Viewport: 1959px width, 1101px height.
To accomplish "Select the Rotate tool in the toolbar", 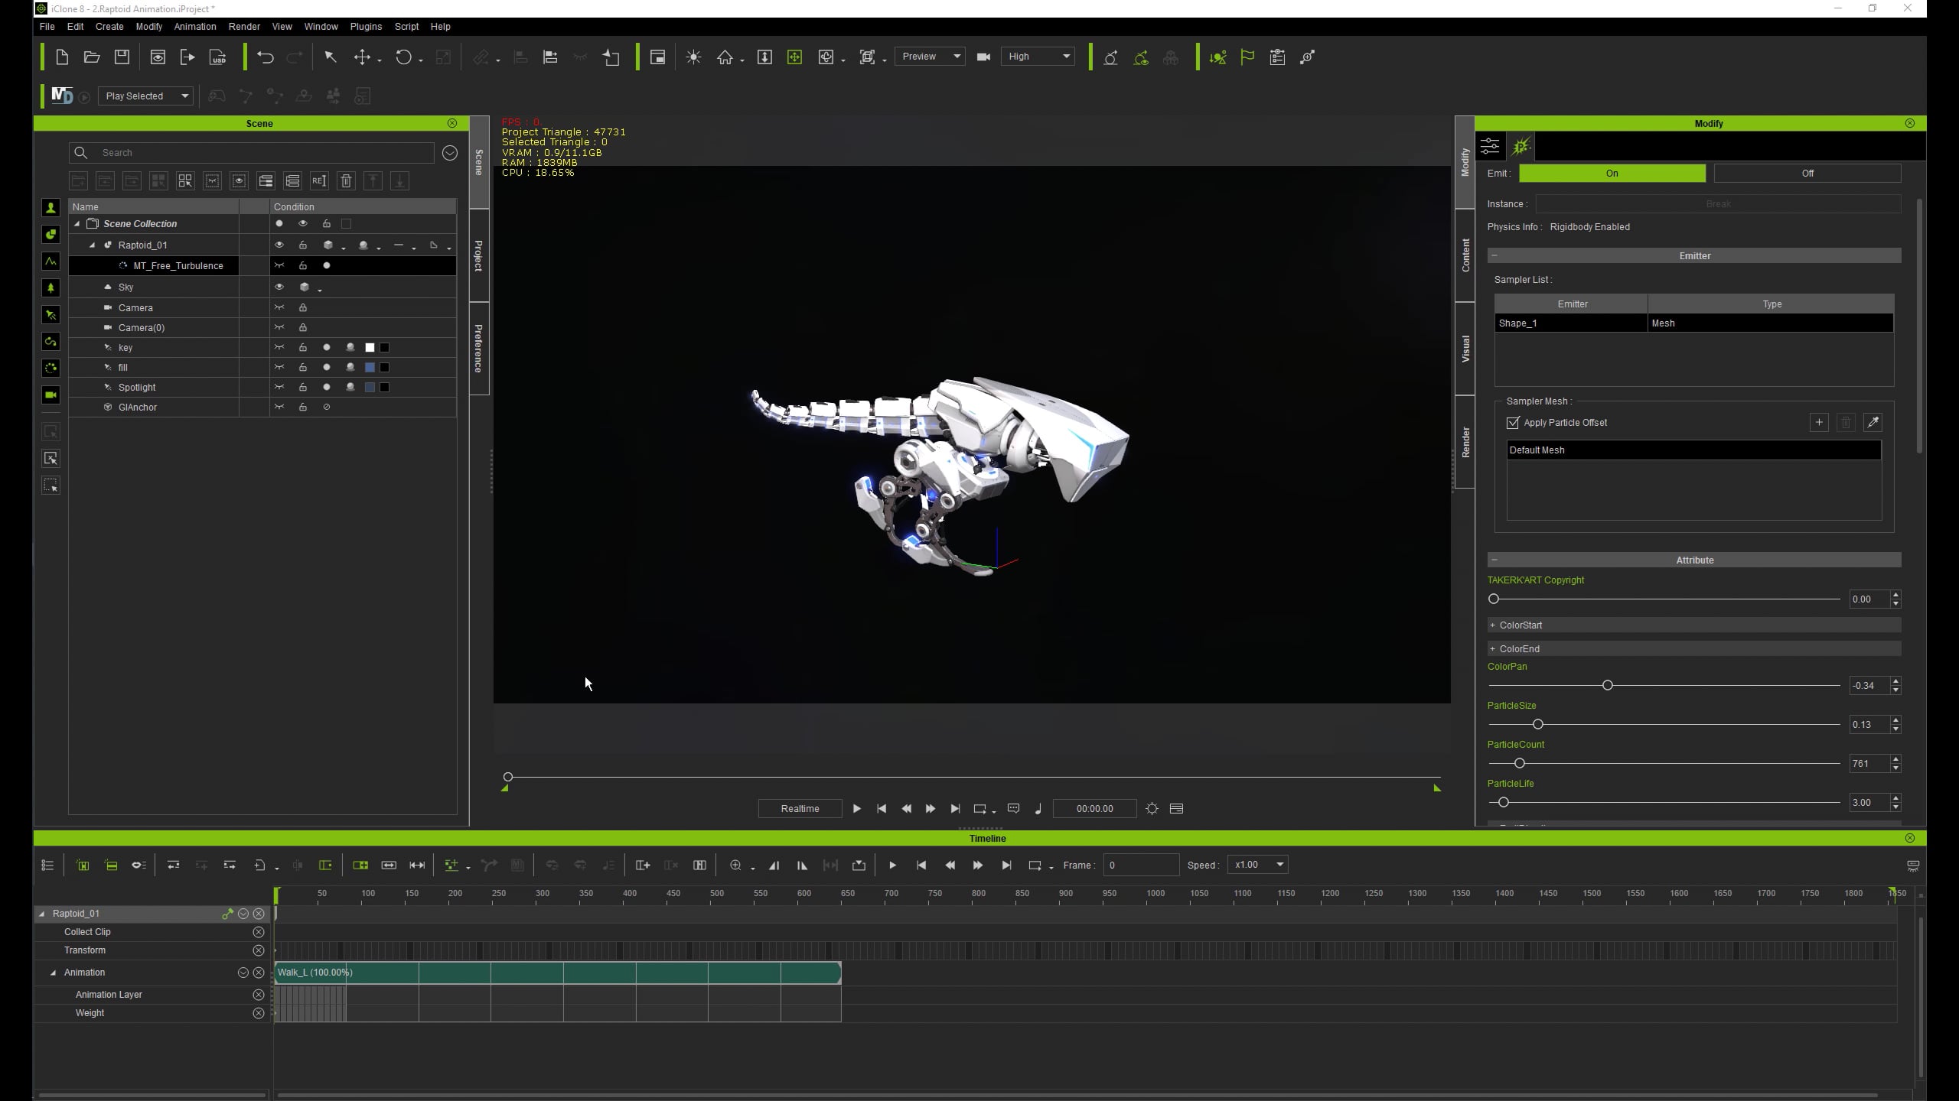I will pyautogui.click(x=405, y=57).
